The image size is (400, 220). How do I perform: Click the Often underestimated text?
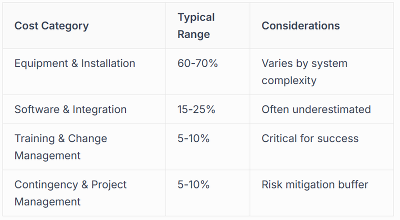coord(316,109)
